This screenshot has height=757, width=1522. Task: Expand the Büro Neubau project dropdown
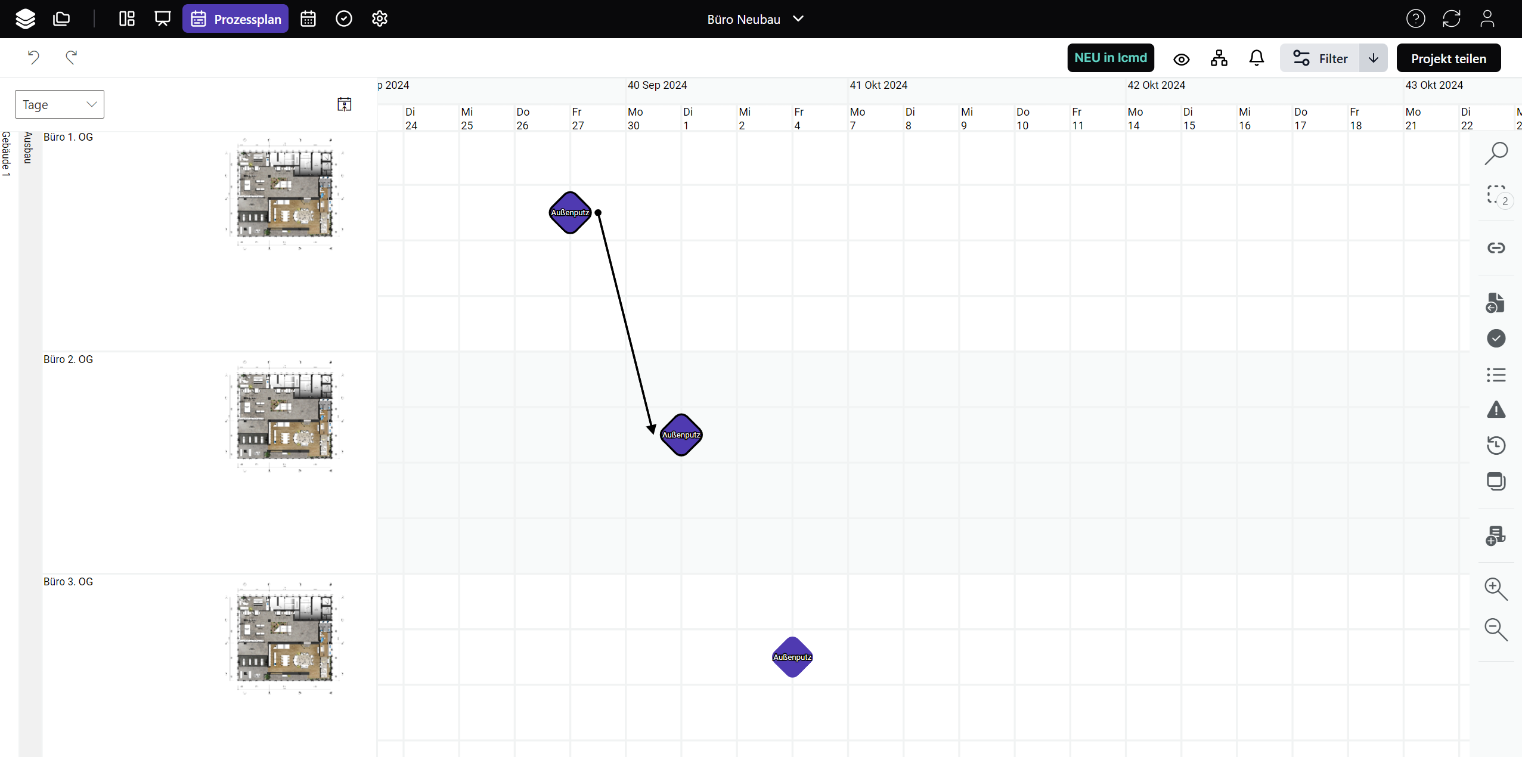(x=755, y=19)
